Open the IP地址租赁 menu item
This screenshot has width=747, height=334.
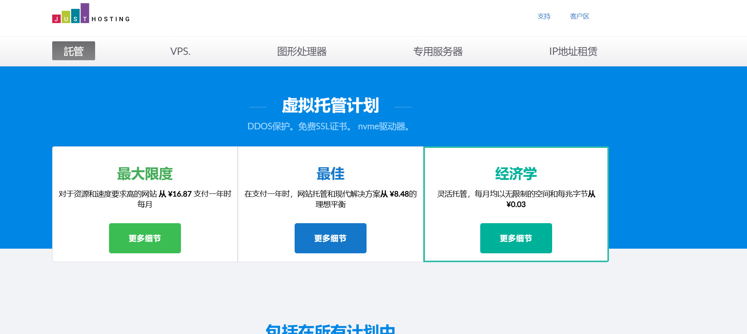pos(573,51)
